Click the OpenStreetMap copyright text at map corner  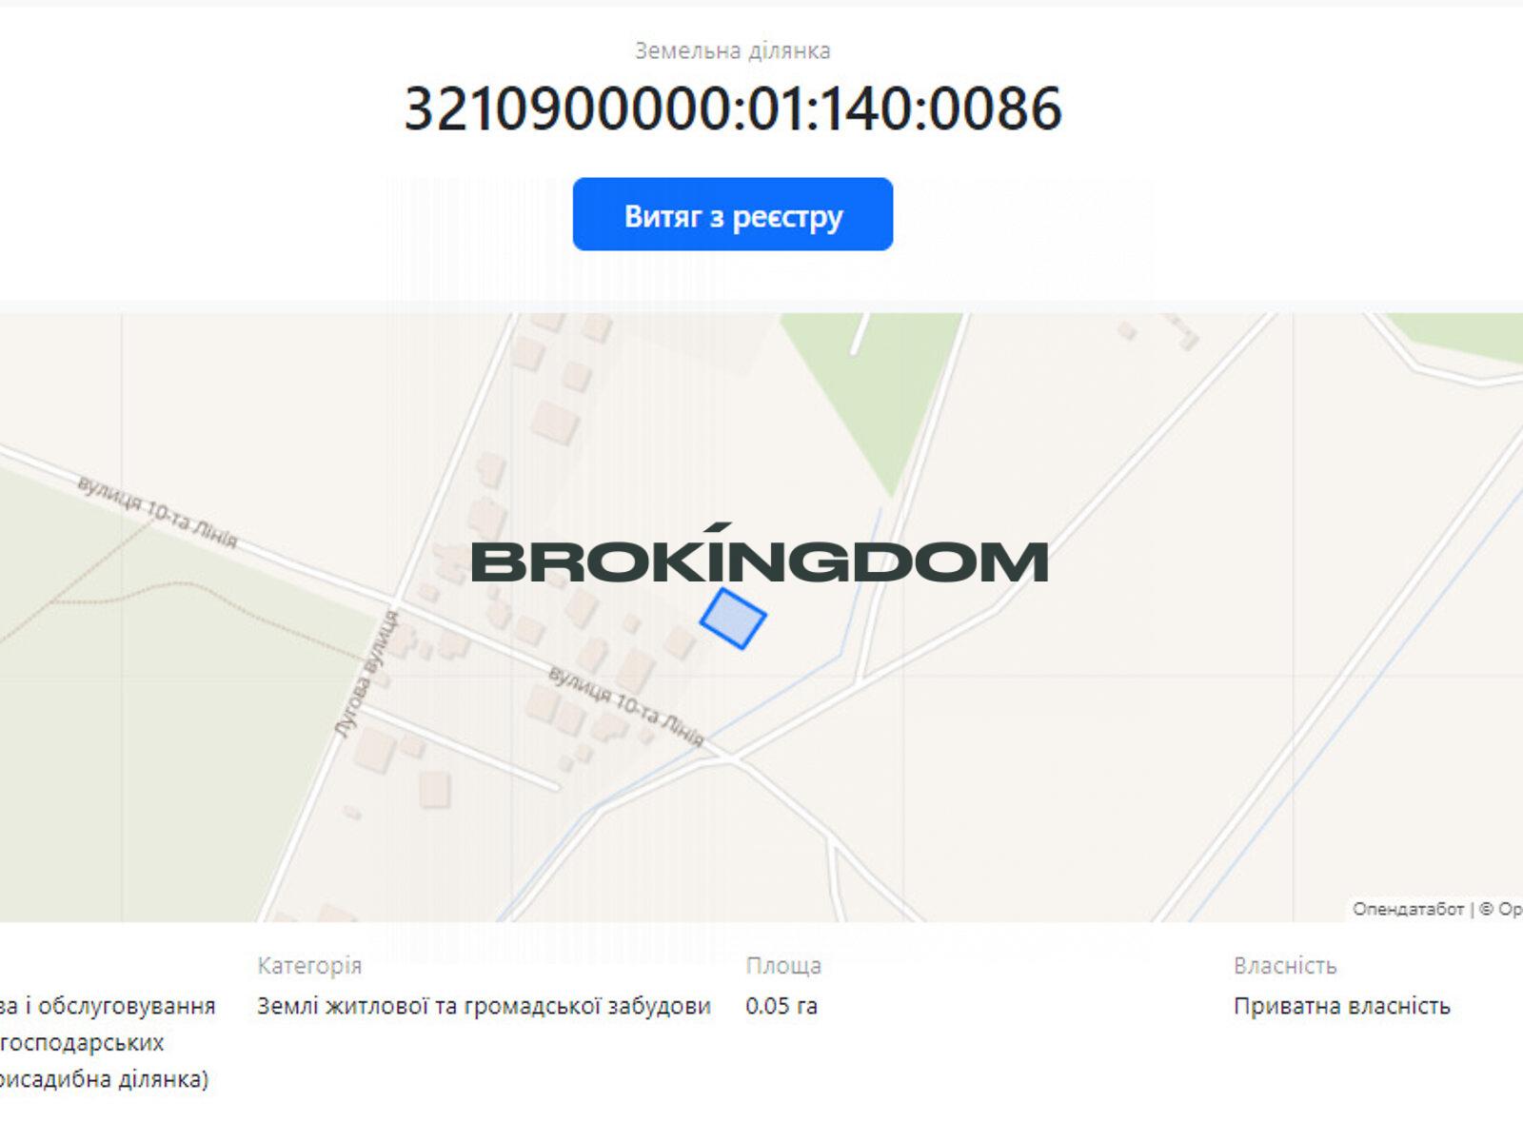click(1501, 909)
